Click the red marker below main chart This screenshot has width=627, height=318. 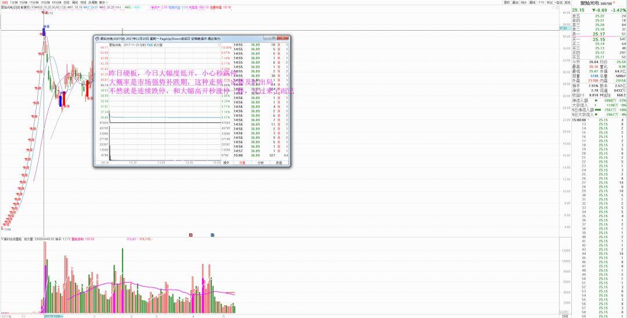point(191,235)
